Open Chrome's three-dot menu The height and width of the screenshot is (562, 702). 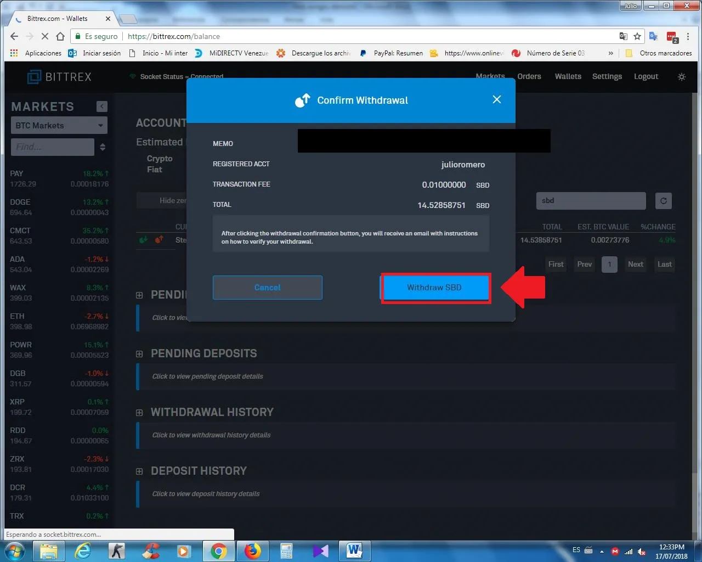(688, 36)
